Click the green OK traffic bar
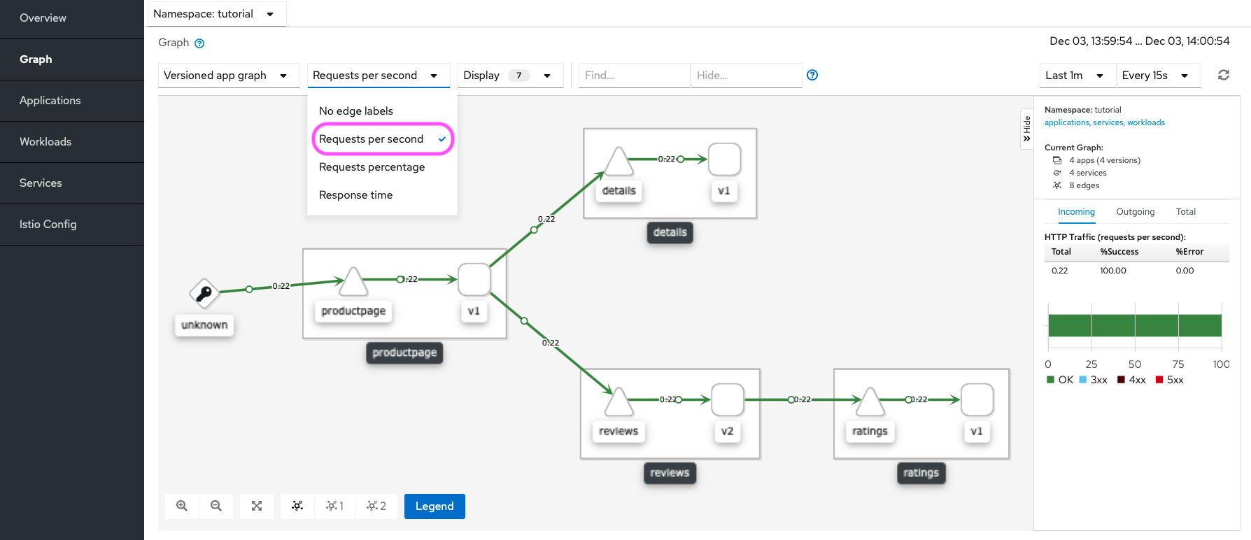The height and width of the screenshot is (540, 1251). coord(1135,326)
